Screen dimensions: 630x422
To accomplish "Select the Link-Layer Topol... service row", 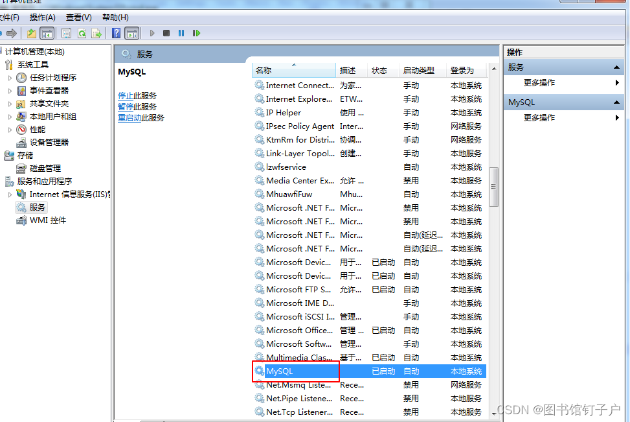I will (x=370, y=154).
